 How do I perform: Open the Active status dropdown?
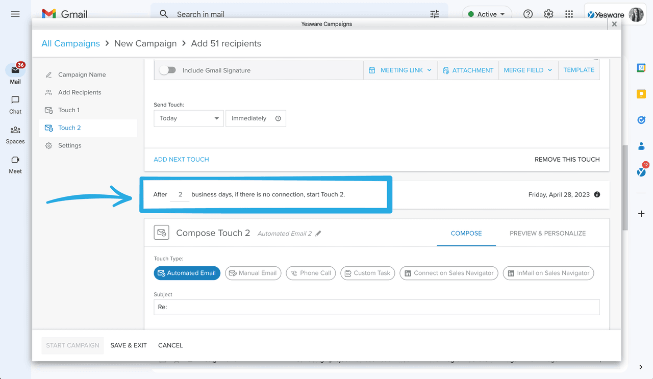pyautogui.click(x=487, y=14)
